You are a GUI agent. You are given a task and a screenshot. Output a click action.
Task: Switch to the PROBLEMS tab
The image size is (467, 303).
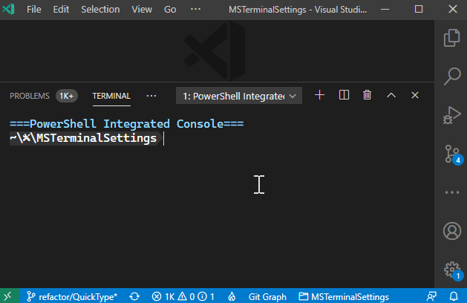tap(30, 96)
